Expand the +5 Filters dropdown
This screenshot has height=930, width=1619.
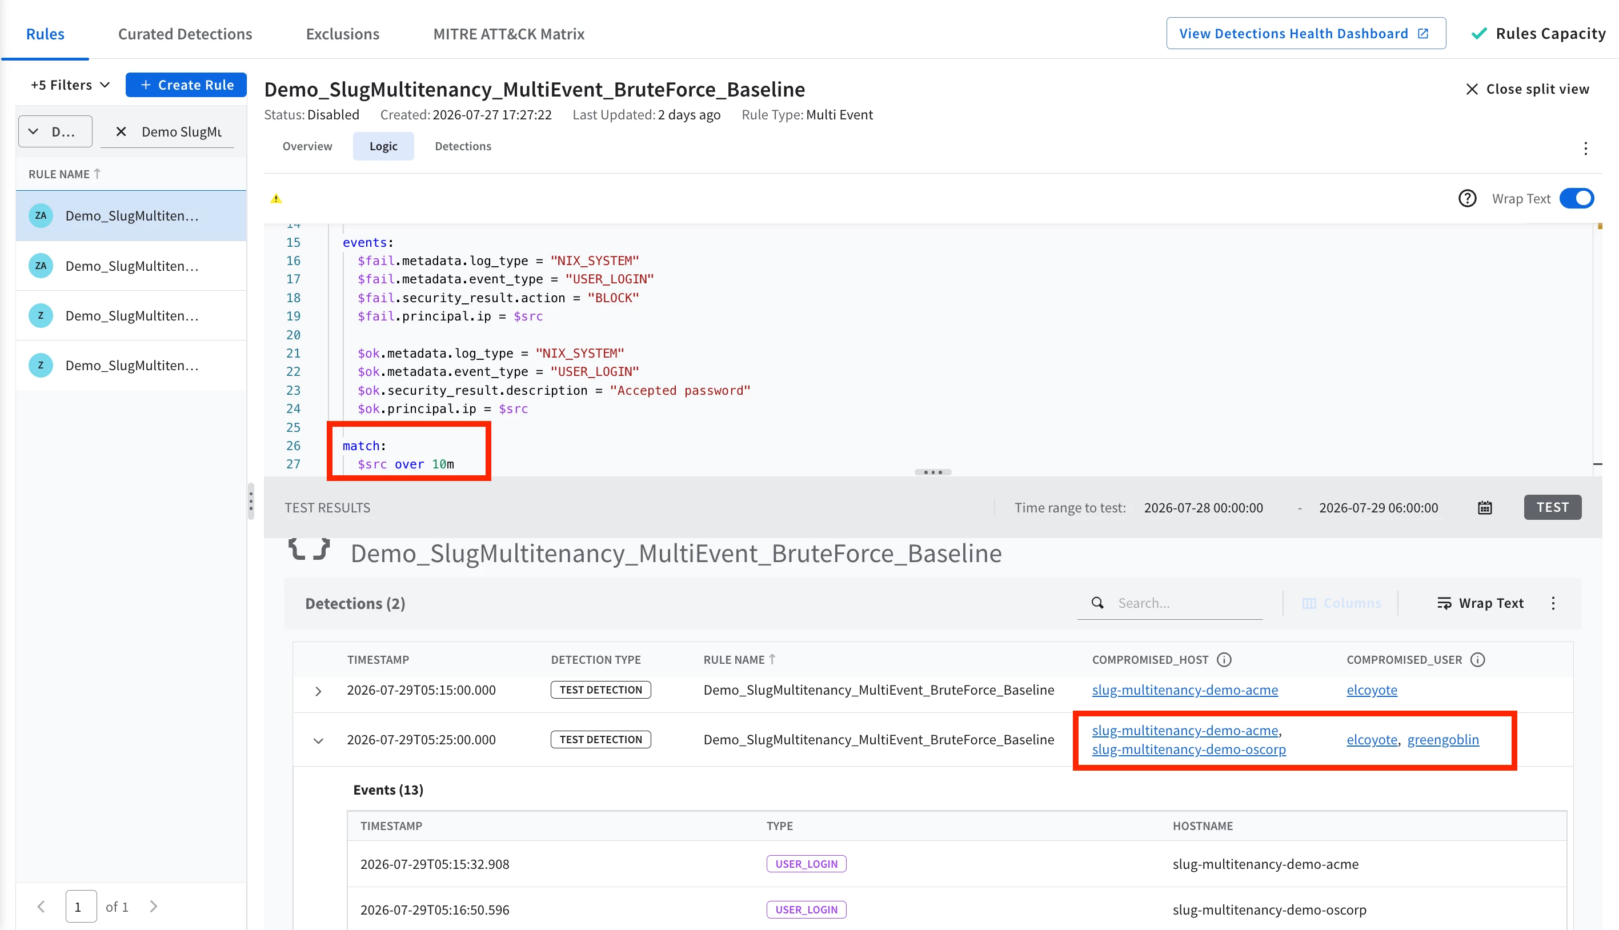pyautogui.click(x=70, y=85)
